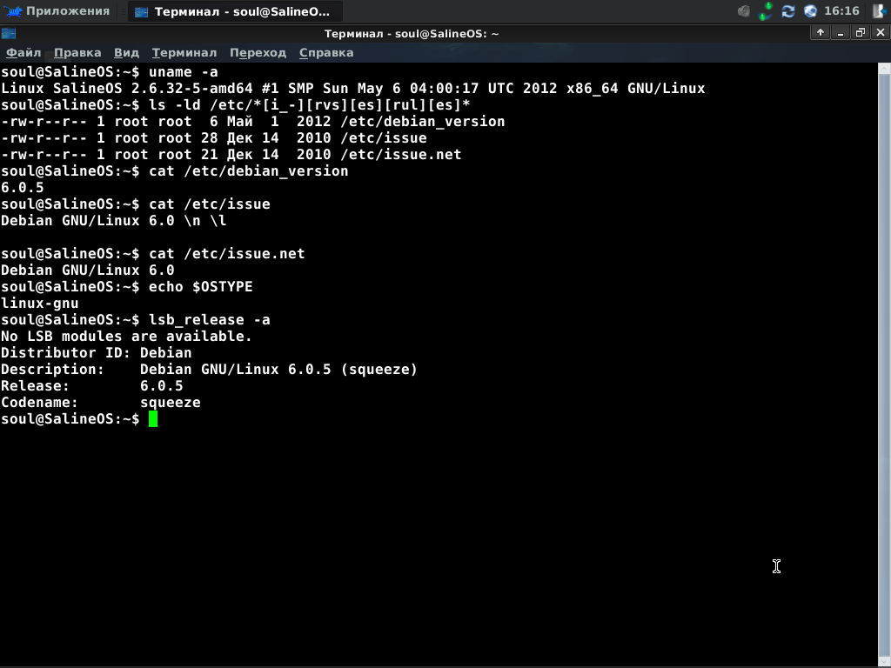Click the 'Codename: squeeze' value
This screenshot has width=891, height=668.
tap(170, 402)
